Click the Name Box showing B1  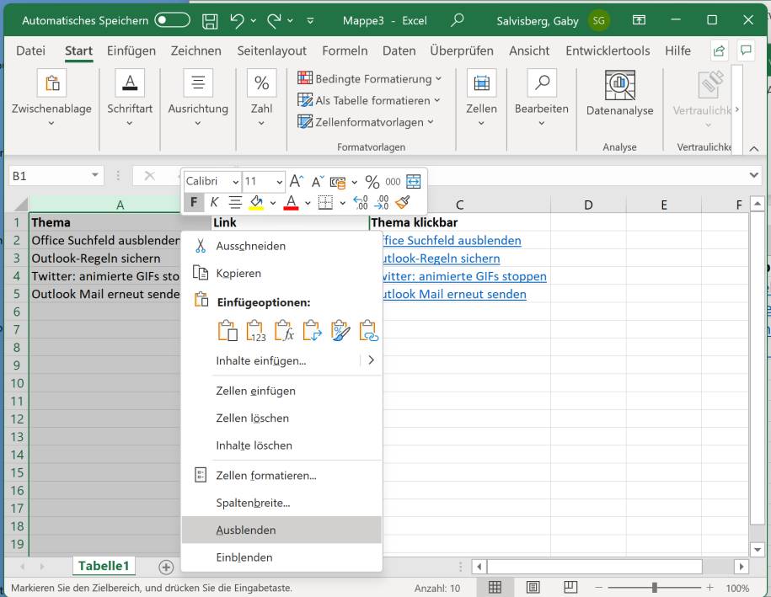48,173
